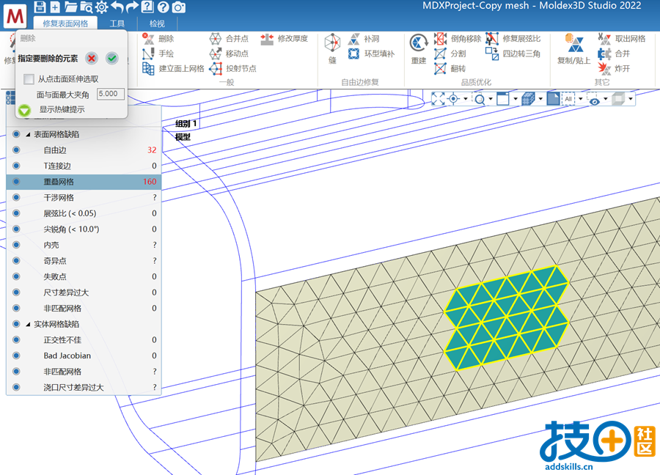Viewport: 660px width, 475px height.
Task: Toggle the blue dot beside 失败点
Action: pyautogui.click(x=16, y=276)
